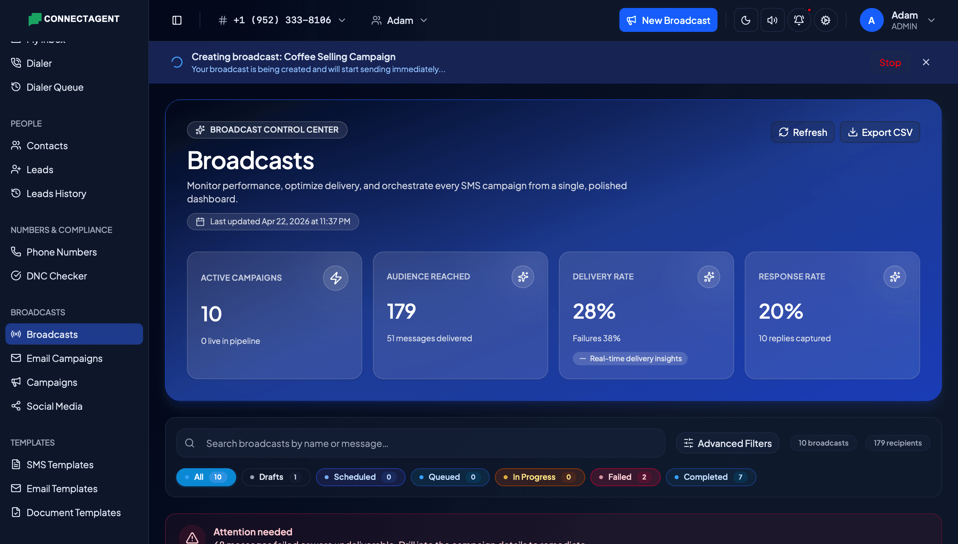Click the search magnifier icon
Image resolution: width=958 pixels, height=544 pixels.
(x=190, y=443)
